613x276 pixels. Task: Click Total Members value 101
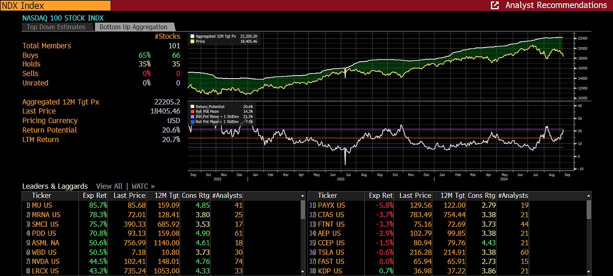click(174, 46)
